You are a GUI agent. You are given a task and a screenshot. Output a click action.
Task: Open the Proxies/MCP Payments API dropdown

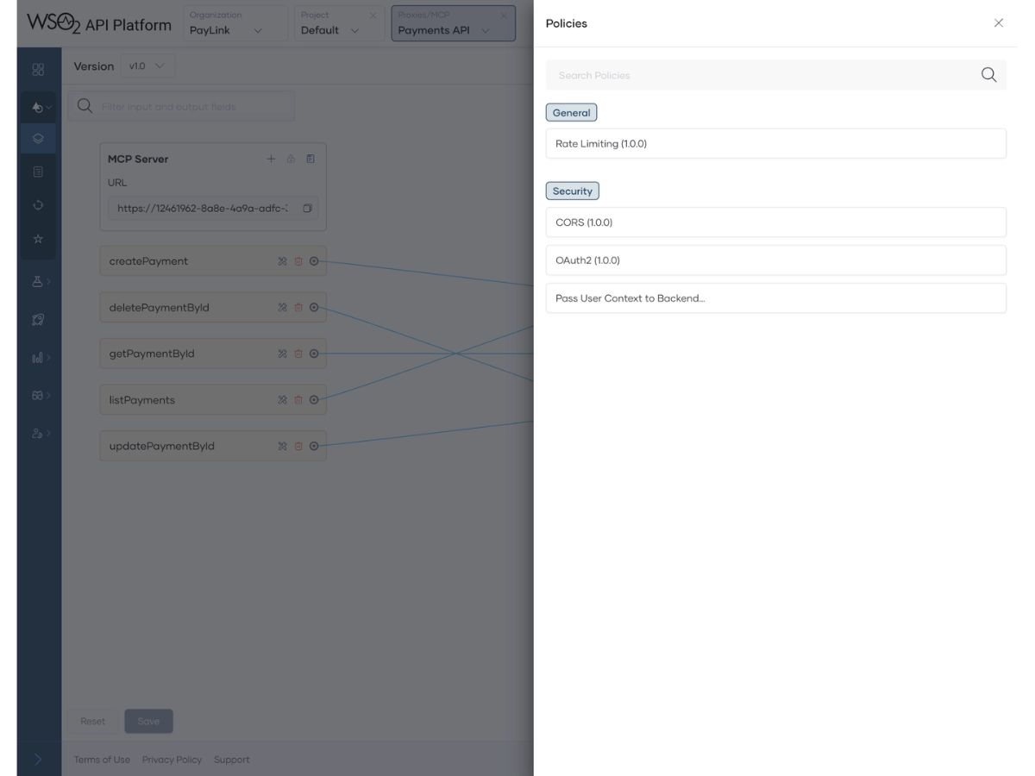(454, 23)
